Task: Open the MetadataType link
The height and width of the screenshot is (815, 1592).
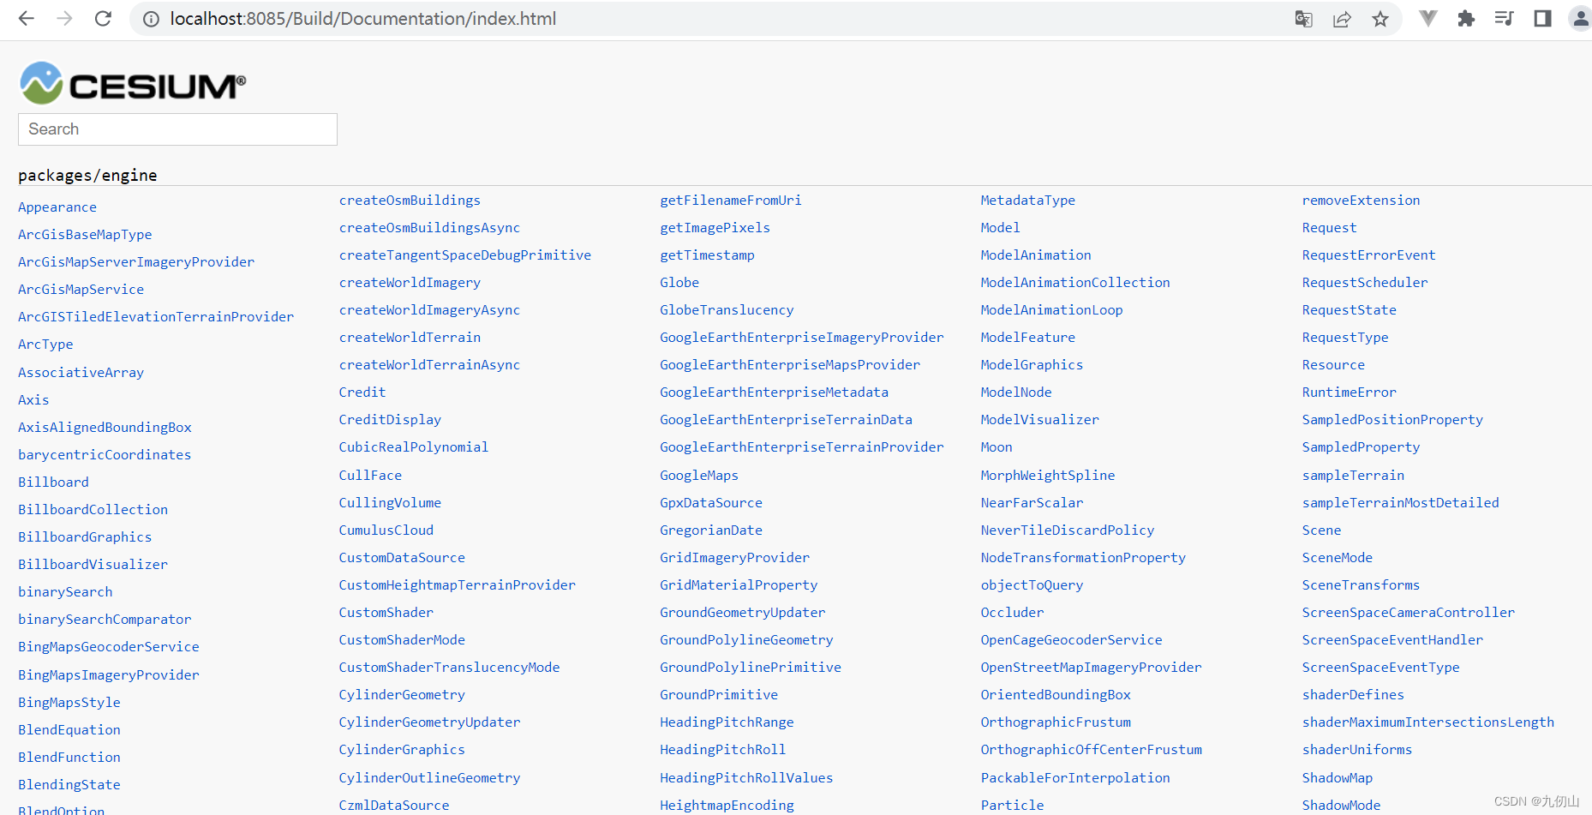Action: (1027, 201)
